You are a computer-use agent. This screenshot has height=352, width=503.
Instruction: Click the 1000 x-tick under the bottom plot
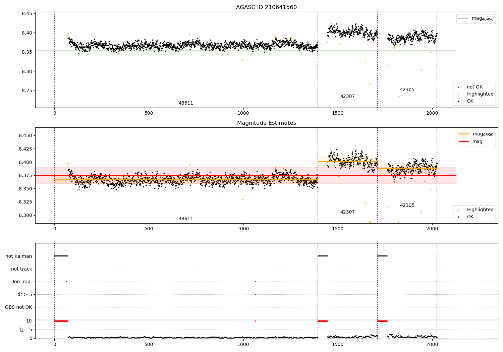243,344
